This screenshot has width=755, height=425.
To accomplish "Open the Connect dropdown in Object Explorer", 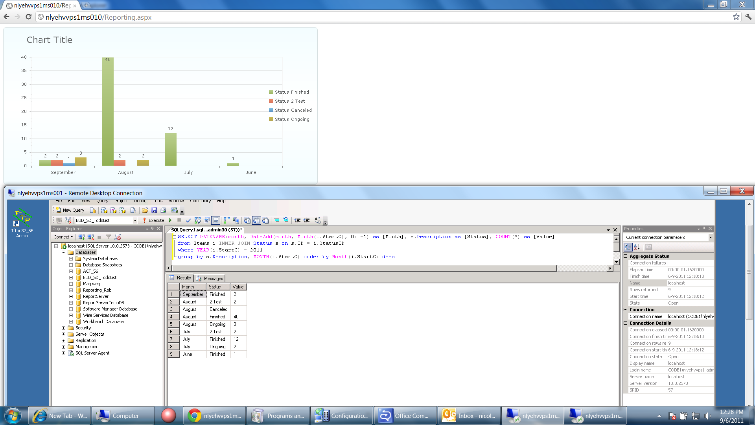I will 63,237.
